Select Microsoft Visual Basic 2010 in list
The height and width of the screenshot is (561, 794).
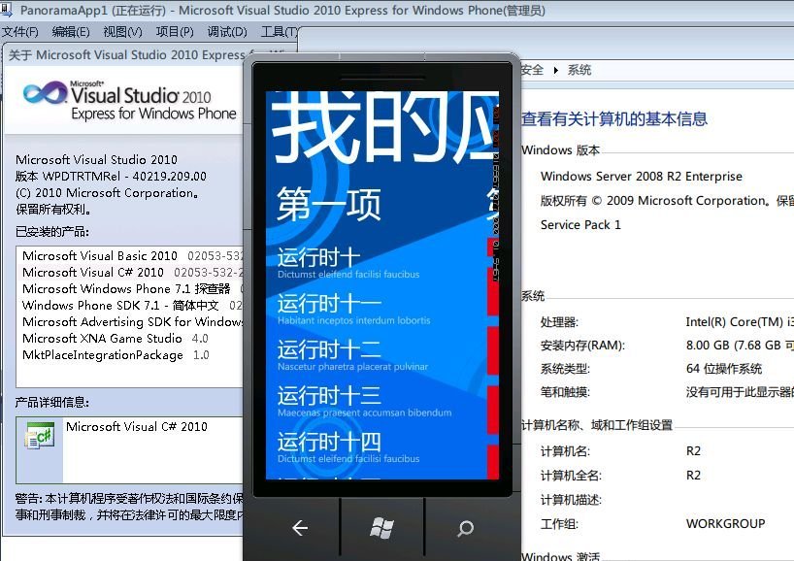click(x=130, y=255)
